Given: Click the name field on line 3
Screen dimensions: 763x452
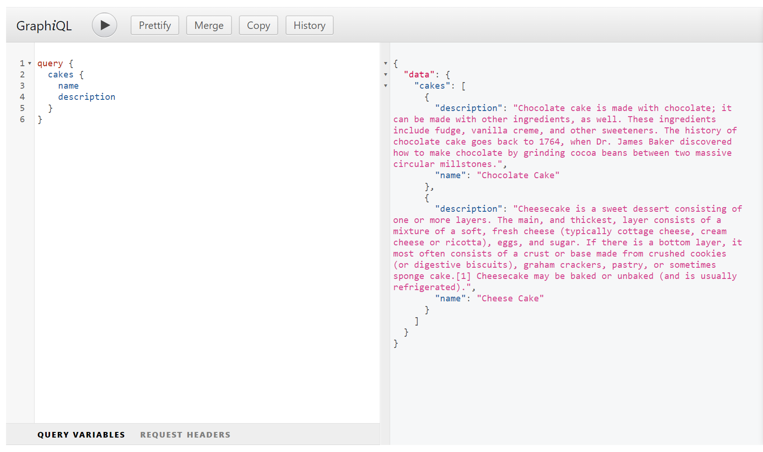Looking at the screenshot, I should click(x=68, y=85).
